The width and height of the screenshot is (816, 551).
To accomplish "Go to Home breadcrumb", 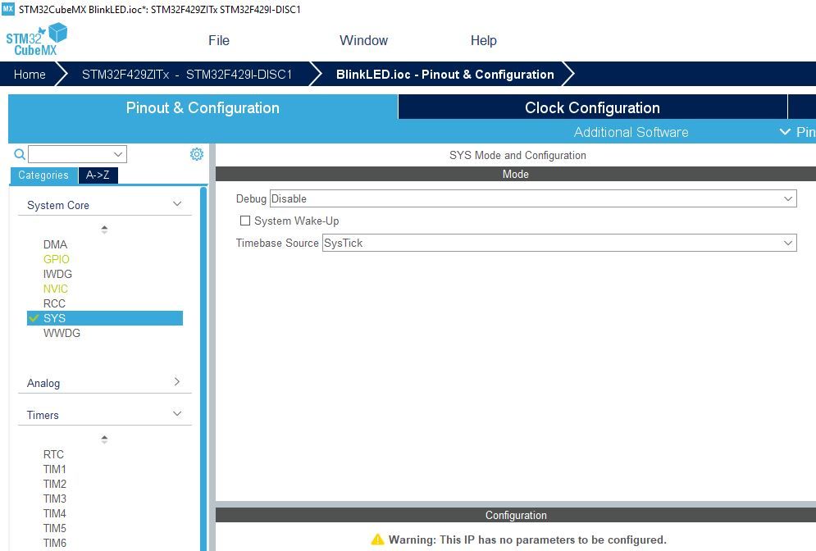I will tap(30, 75).
